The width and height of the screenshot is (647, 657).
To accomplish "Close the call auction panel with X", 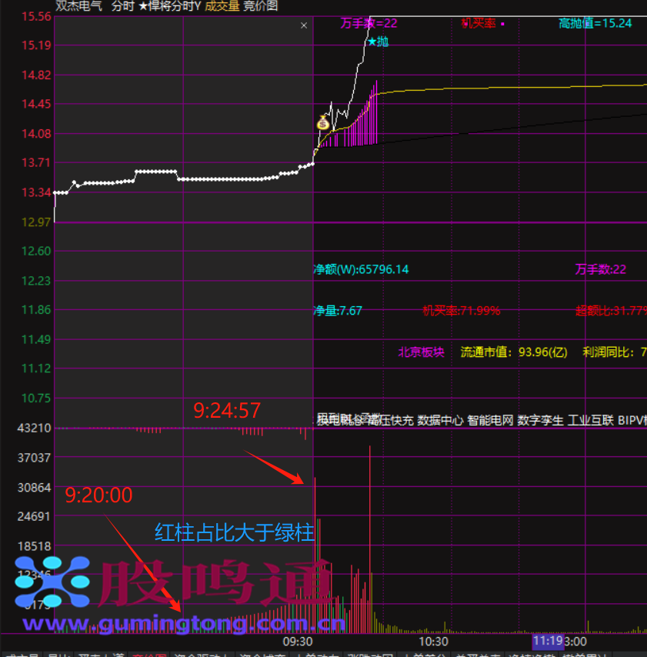I will (304, 25).
